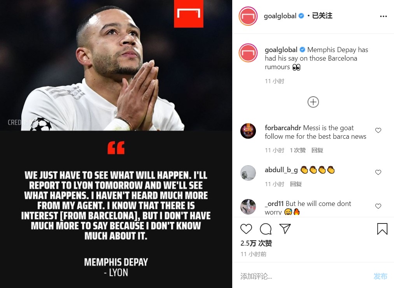This screenshot has width=394, height=288.
Task: Open the three-dot more options menu
Action: pyautogui.click(x=383, y=16)
